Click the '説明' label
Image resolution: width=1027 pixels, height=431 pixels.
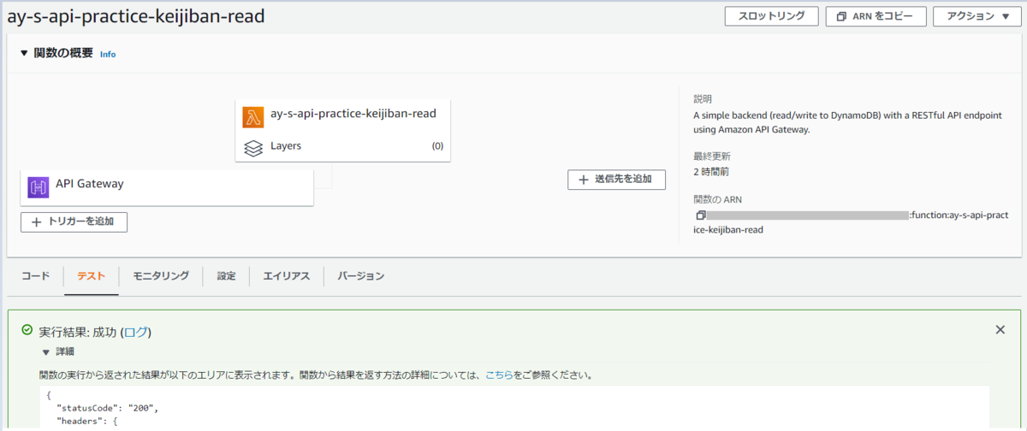703,99
